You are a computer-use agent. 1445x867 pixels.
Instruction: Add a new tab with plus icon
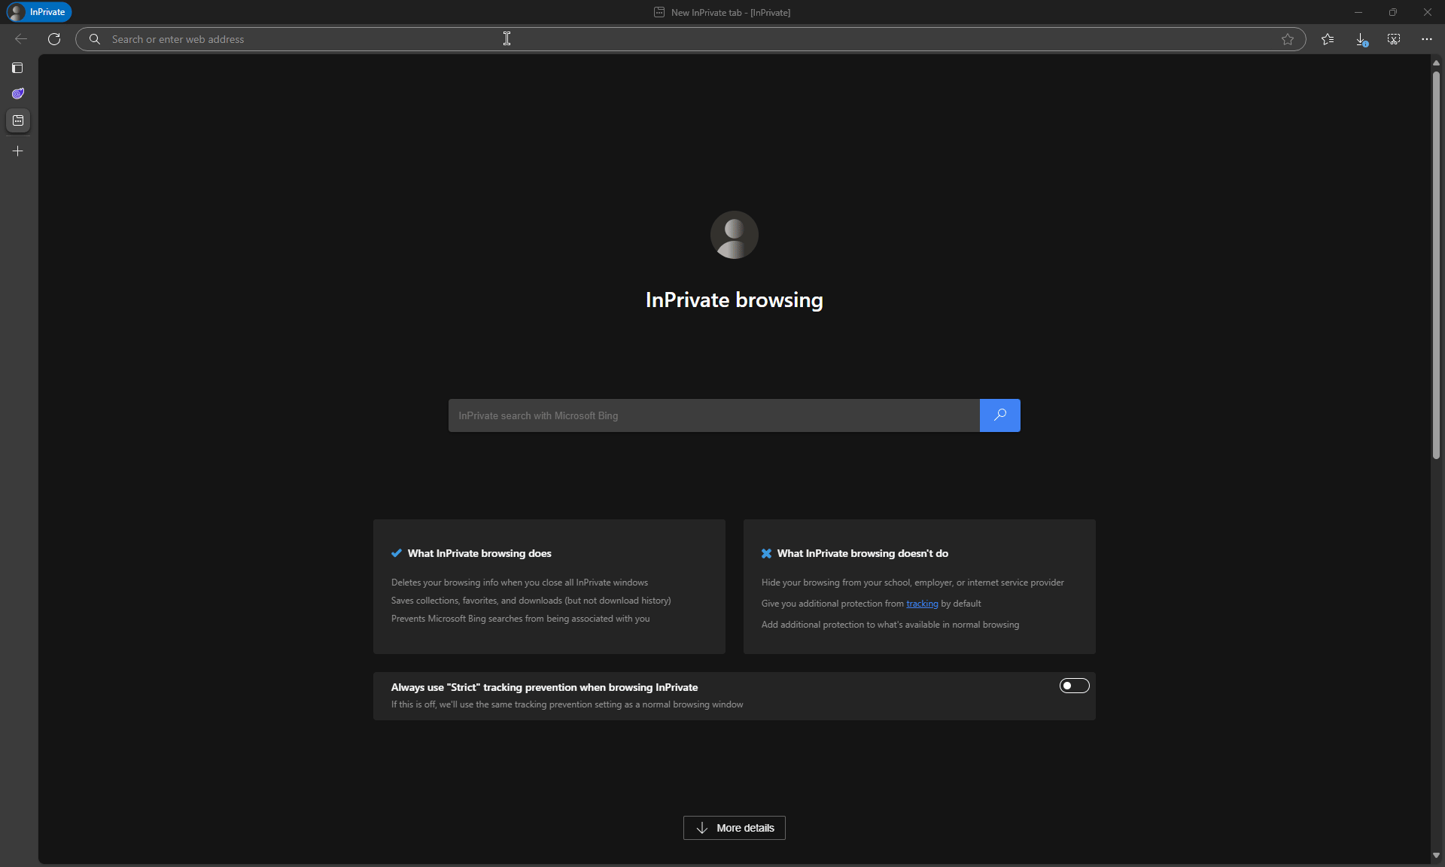click(x=18, y=151)
